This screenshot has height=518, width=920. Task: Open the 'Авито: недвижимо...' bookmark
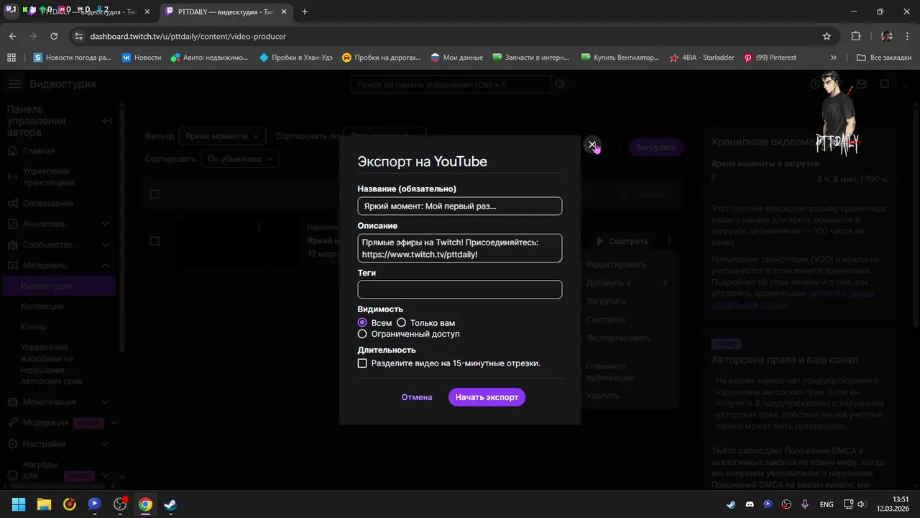[x=209, y=58]
